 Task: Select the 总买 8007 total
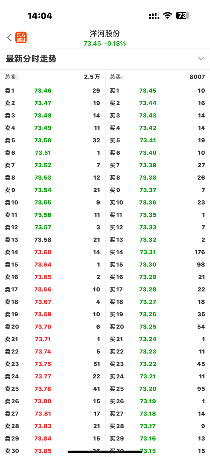click(x=157, y=77)
